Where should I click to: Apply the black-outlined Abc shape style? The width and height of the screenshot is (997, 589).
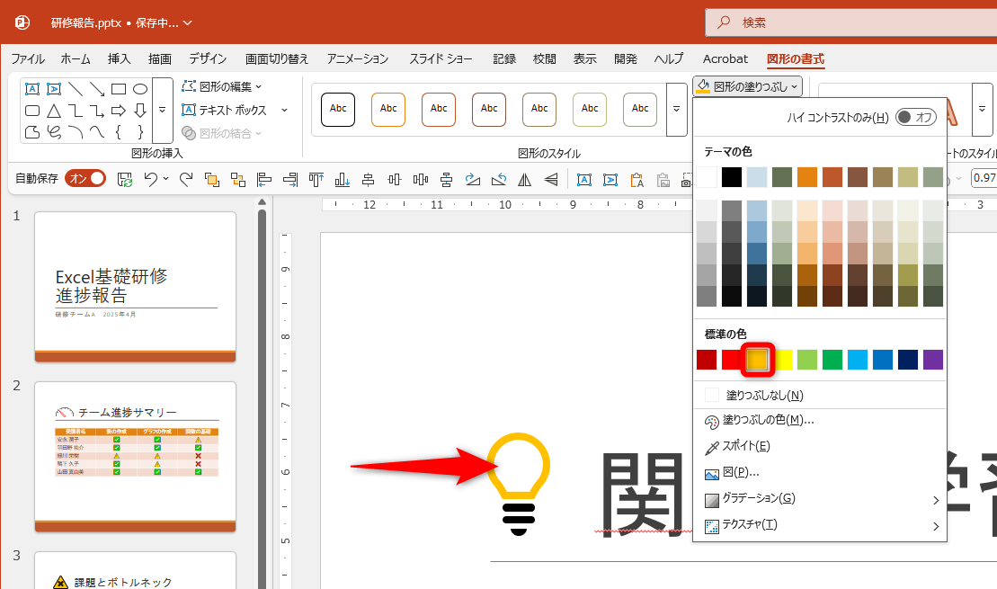pyautogui.click(x=338, y=110)
